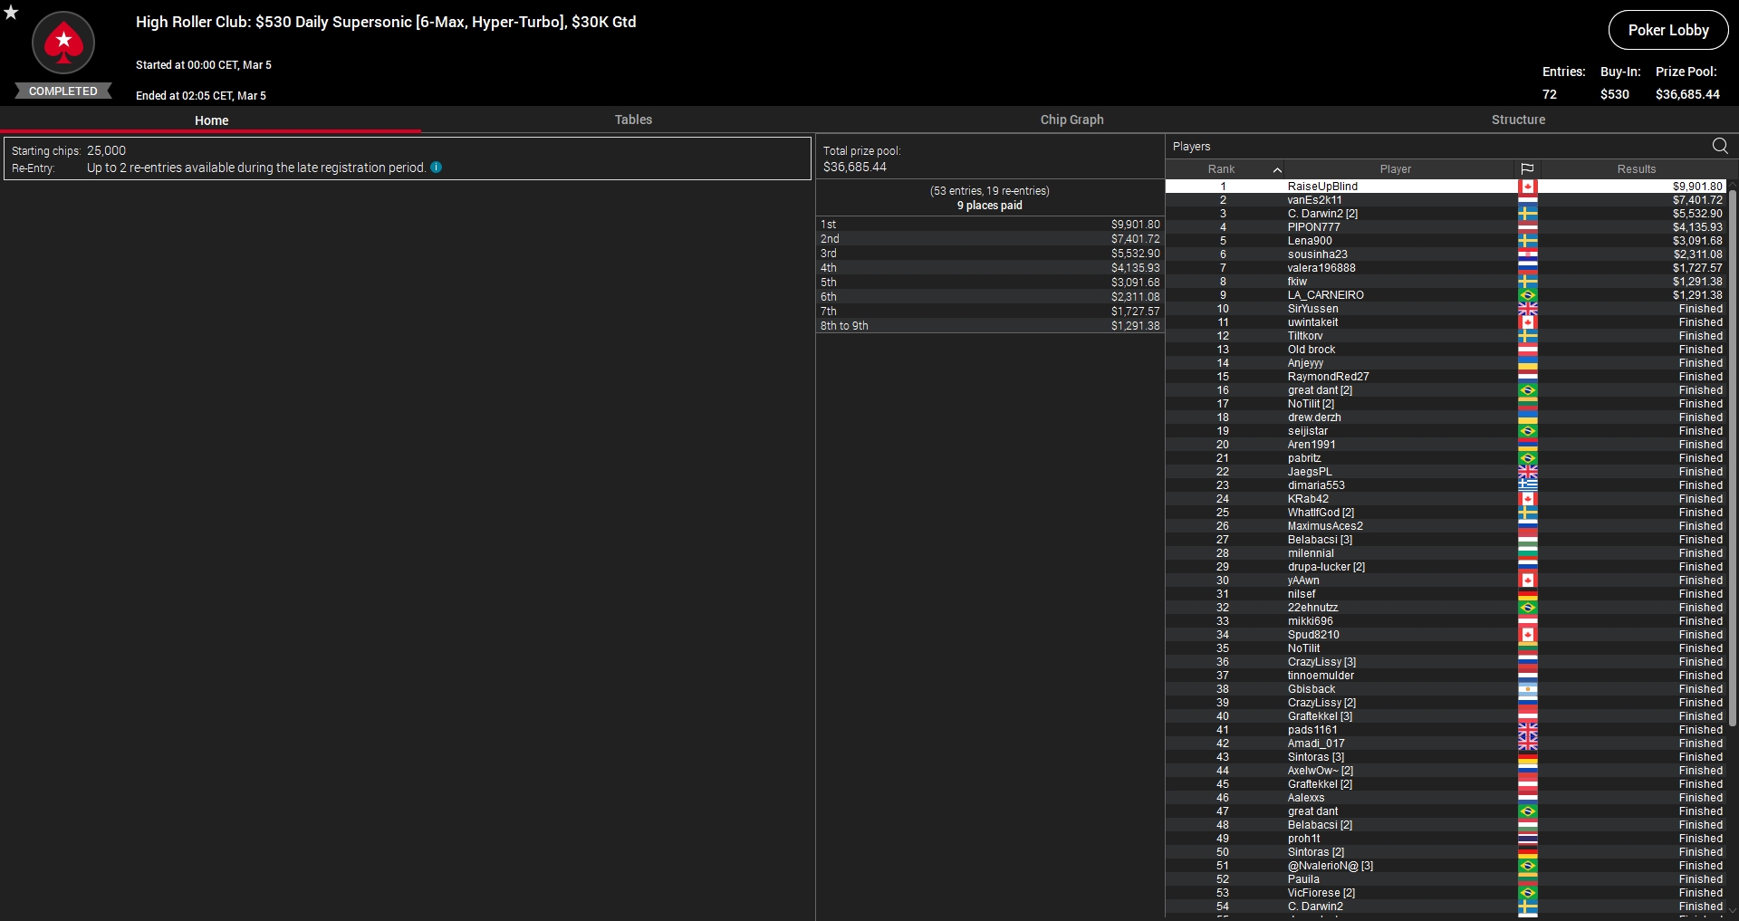Go to the Poker Lobby
The width and height of the screenshot is (1739, 921).
(x=1668, y=30)
